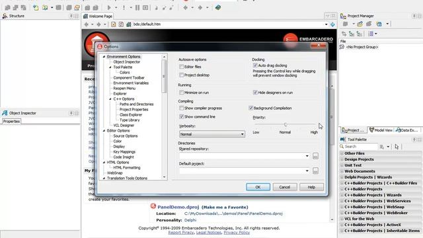Select the Properties tab in Object Inspector
The width and height of the screenshot is (423, 238).
point(11,122)
